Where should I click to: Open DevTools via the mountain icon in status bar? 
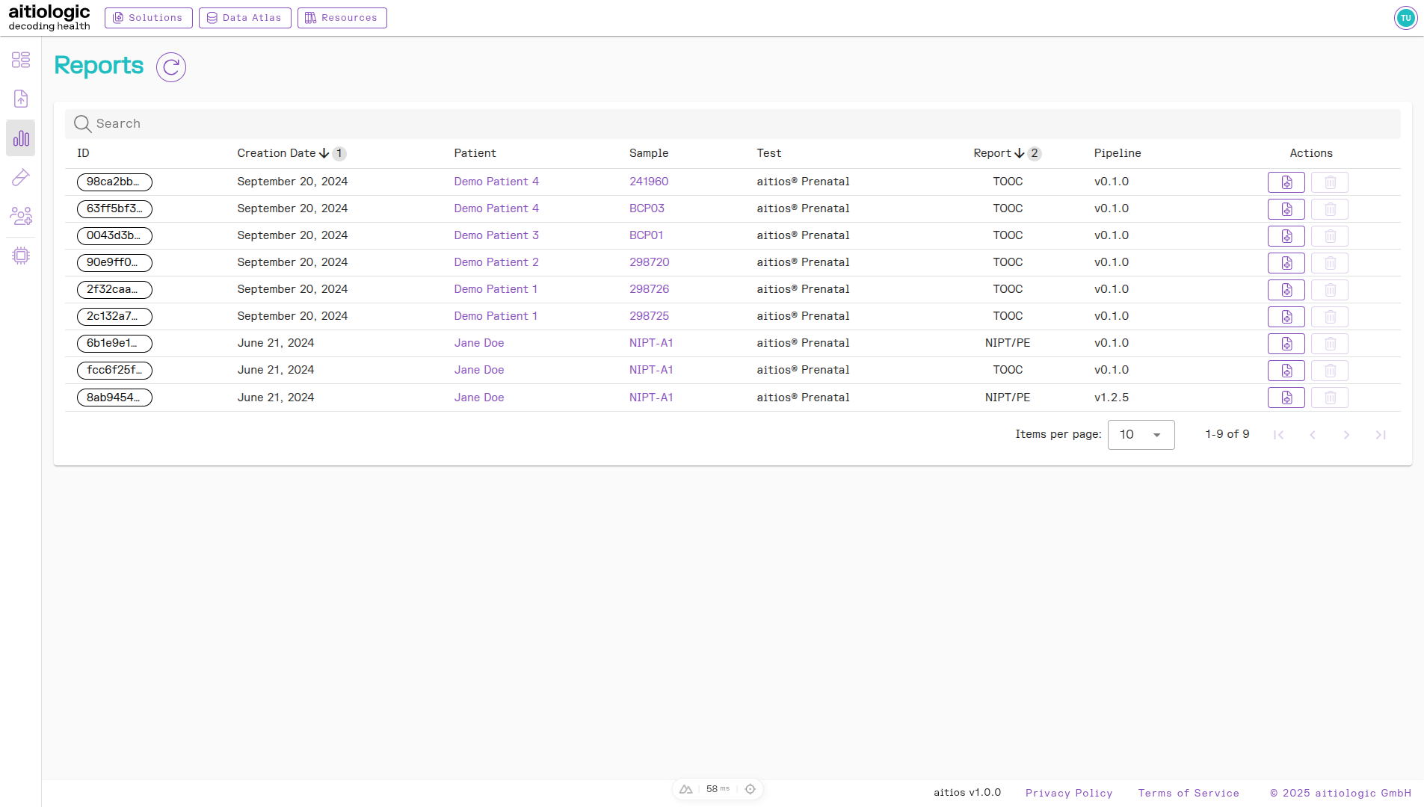686,788
